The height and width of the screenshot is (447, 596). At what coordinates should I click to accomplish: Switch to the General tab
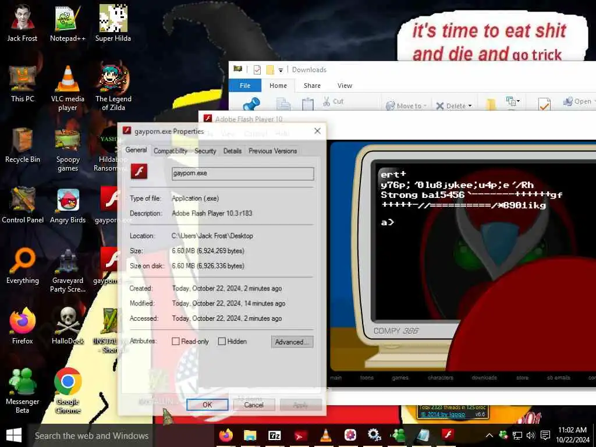tap(136, 150)
